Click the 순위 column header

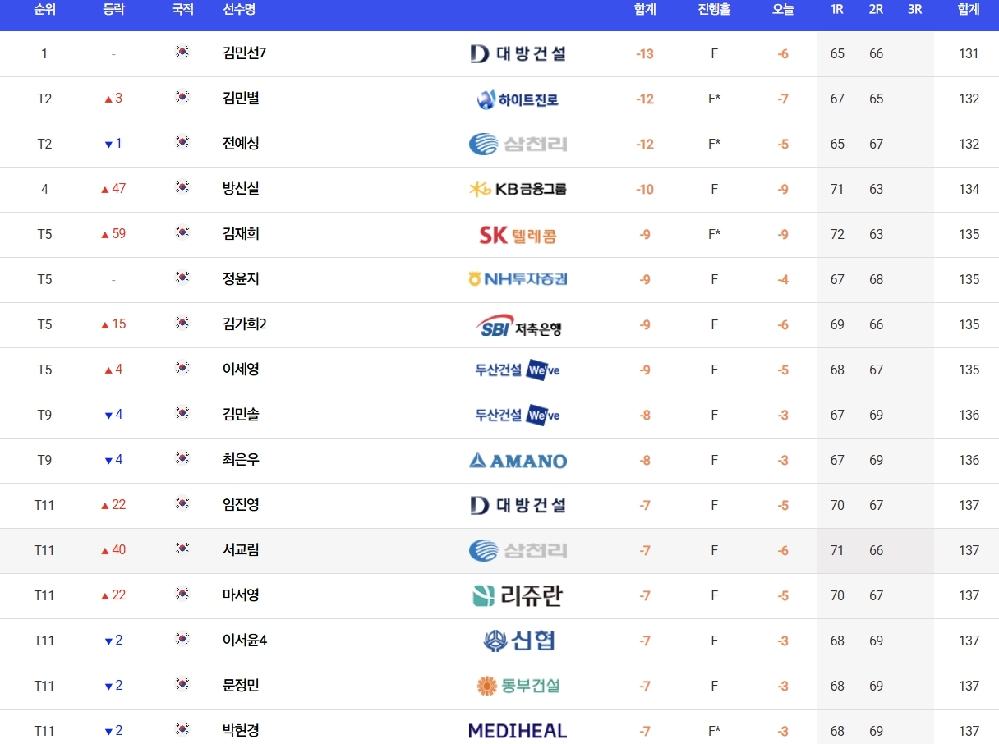pyautogui.click(x=44, y=10)
